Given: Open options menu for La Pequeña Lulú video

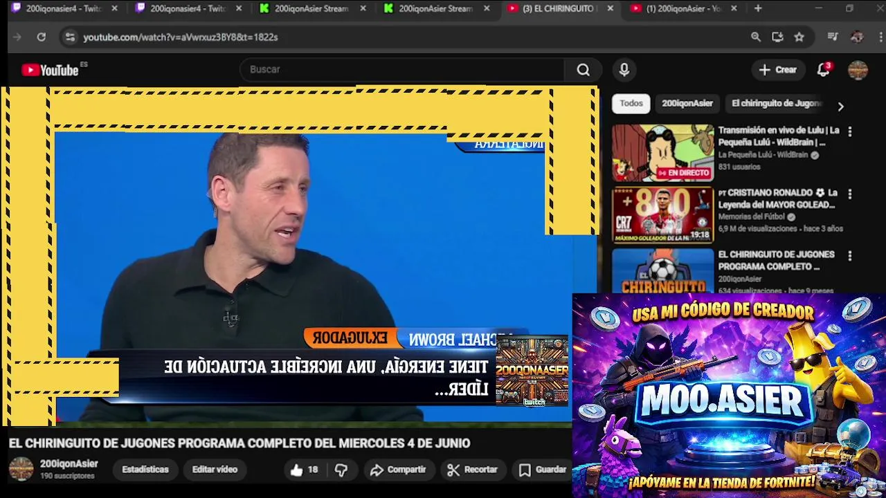Looking at the screenshot, I should tap(850, 131).
